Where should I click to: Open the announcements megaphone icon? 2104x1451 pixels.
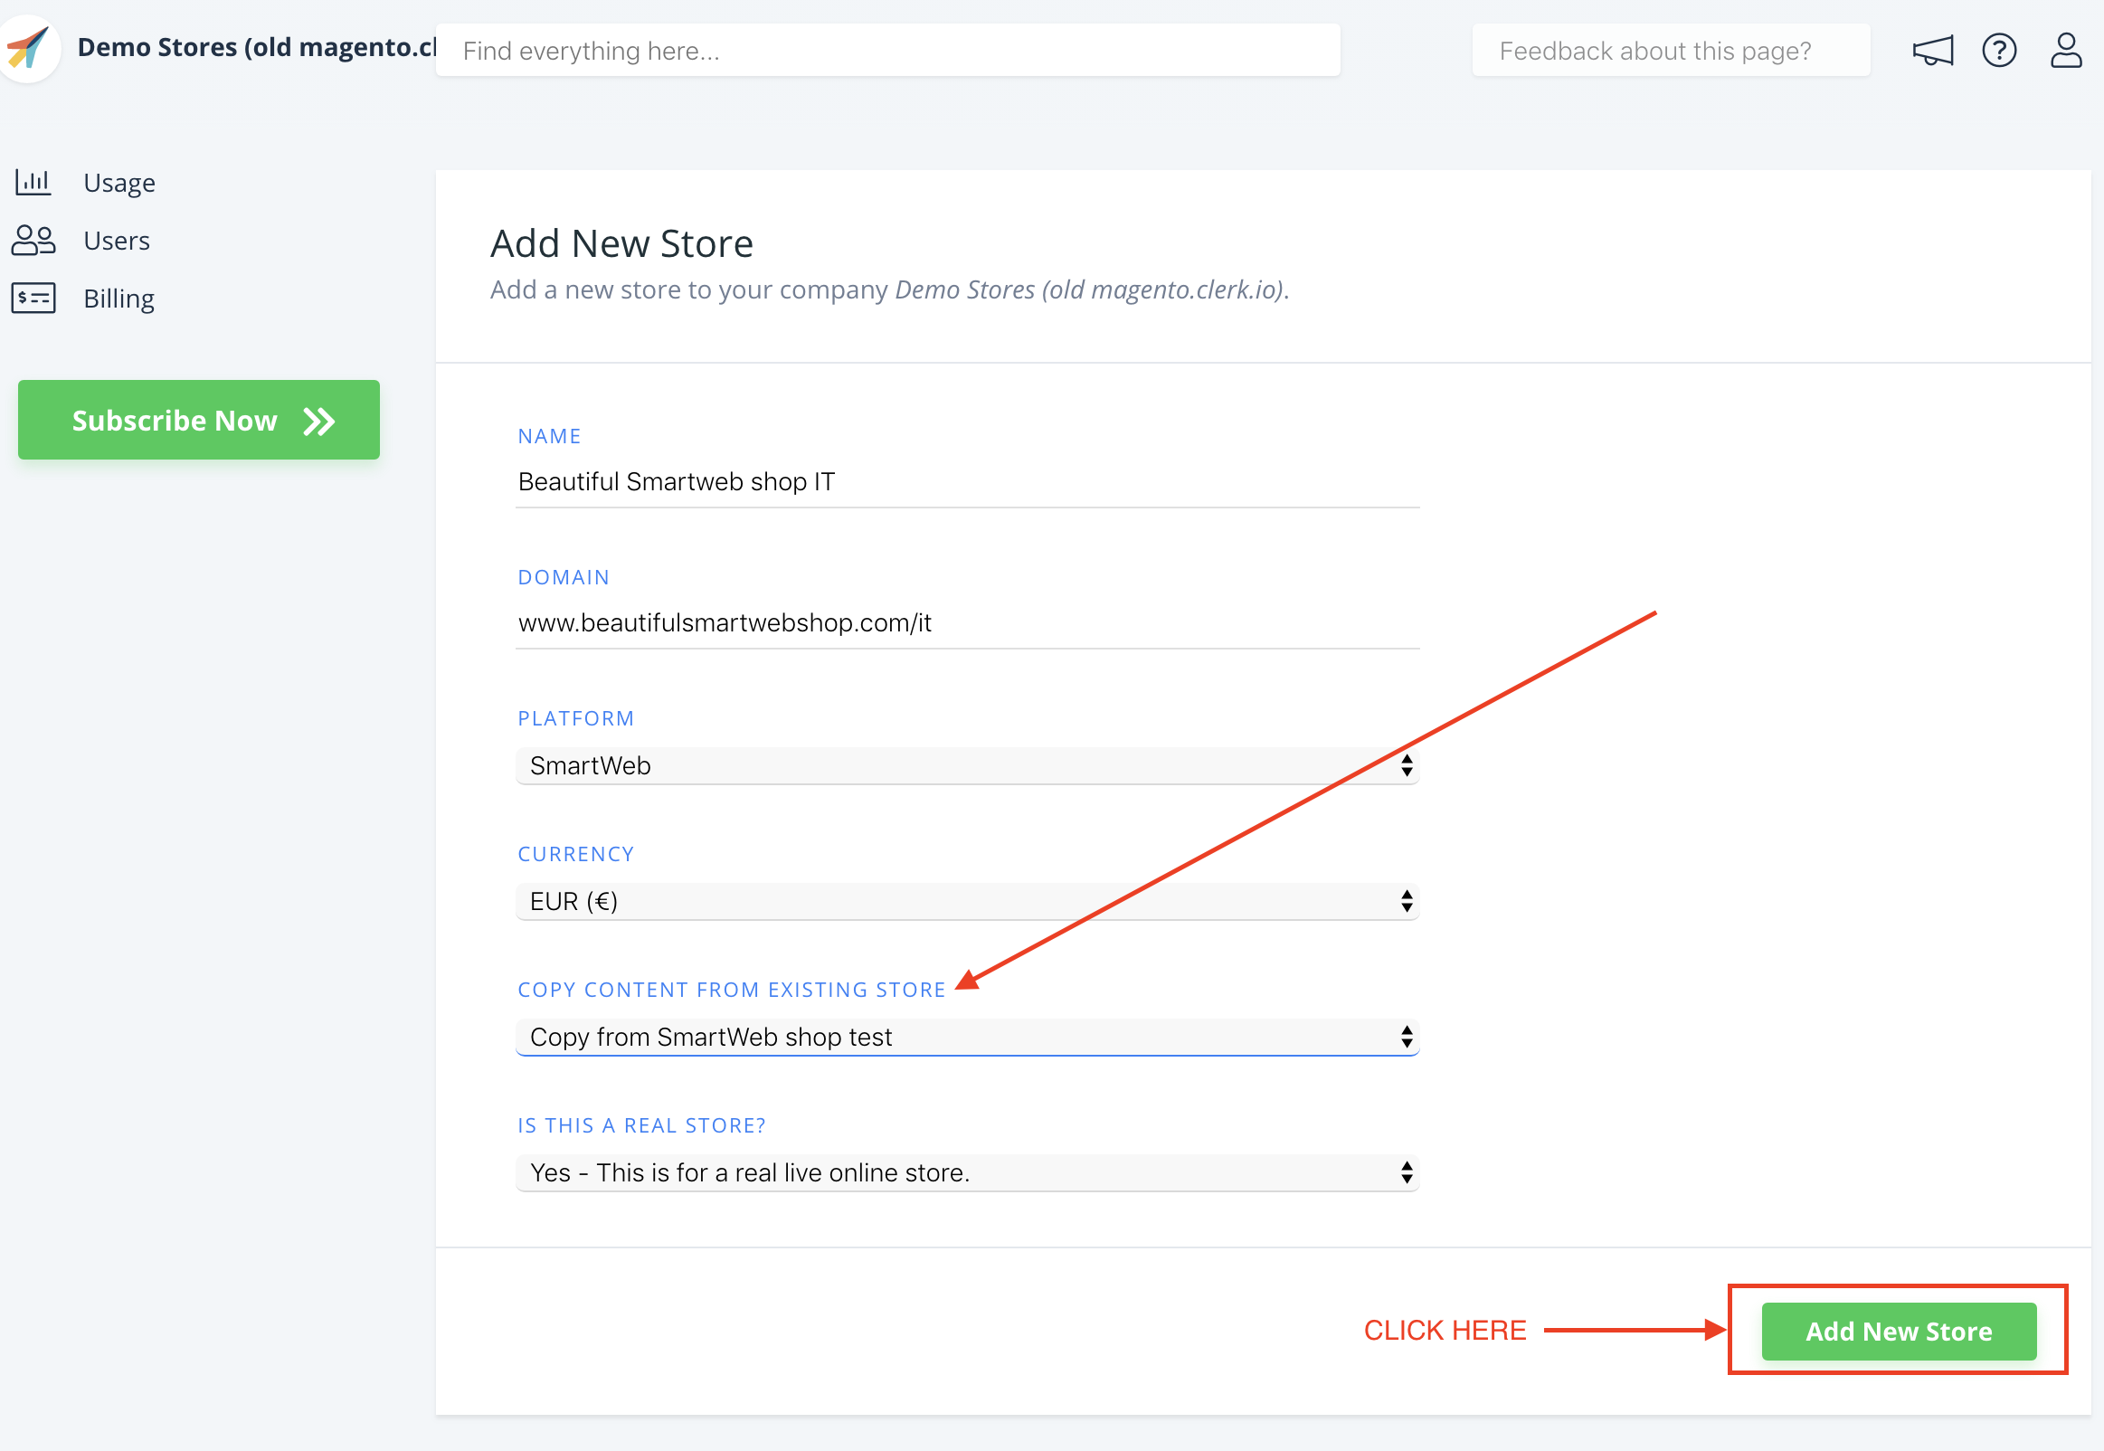pyautogui.click(x=1932, y=50)
